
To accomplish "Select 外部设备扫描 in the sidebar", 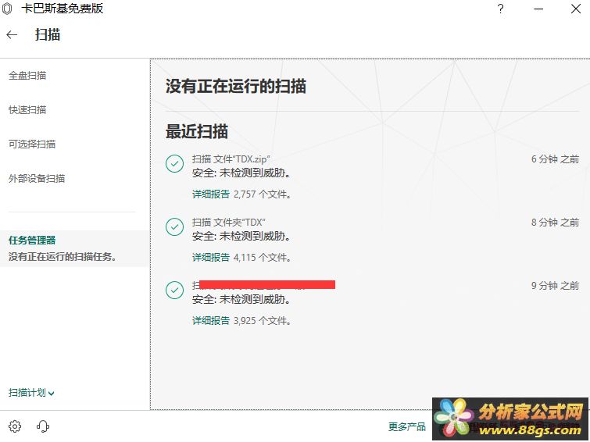I will point(37,178).
